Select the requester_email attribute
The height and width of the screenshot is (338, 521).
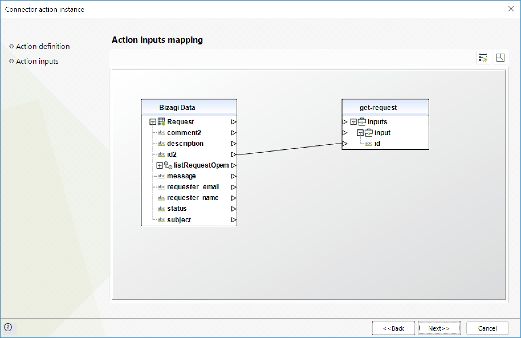[x=193, y=187]
